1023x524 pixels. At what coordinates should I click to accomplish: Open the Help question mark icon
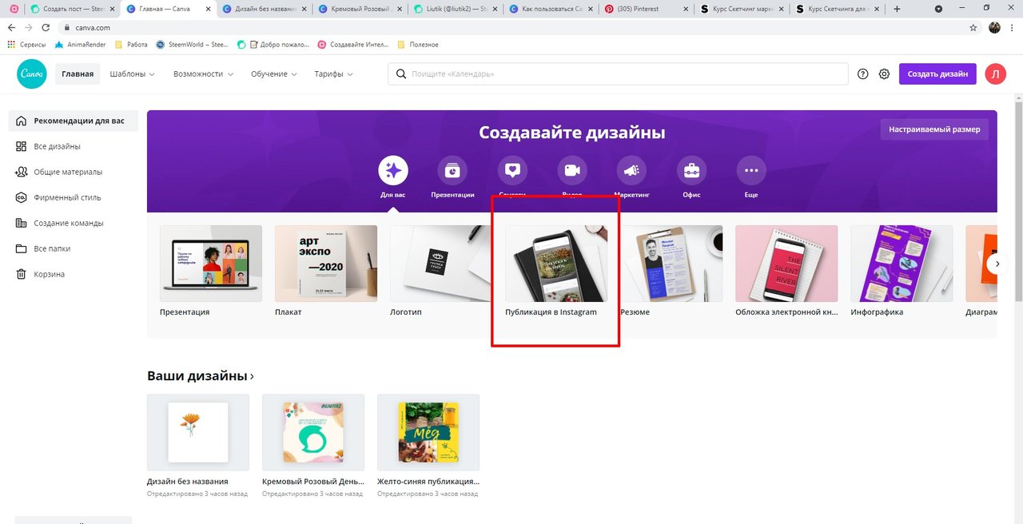click(862, 73)
